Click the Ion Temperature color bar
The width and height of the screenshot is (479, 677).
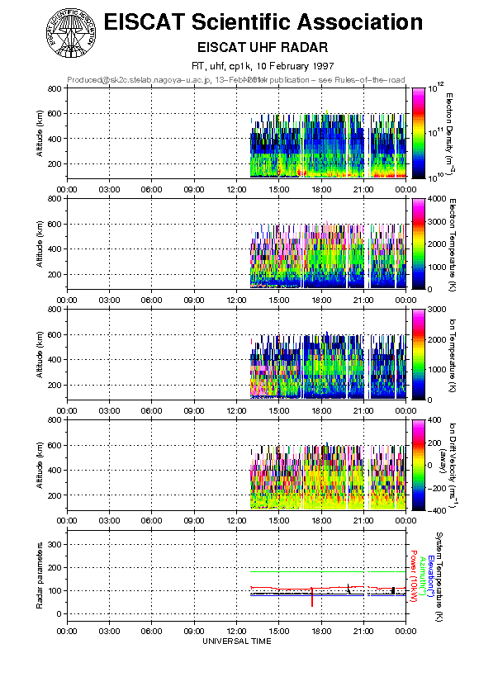click(419, 354)
